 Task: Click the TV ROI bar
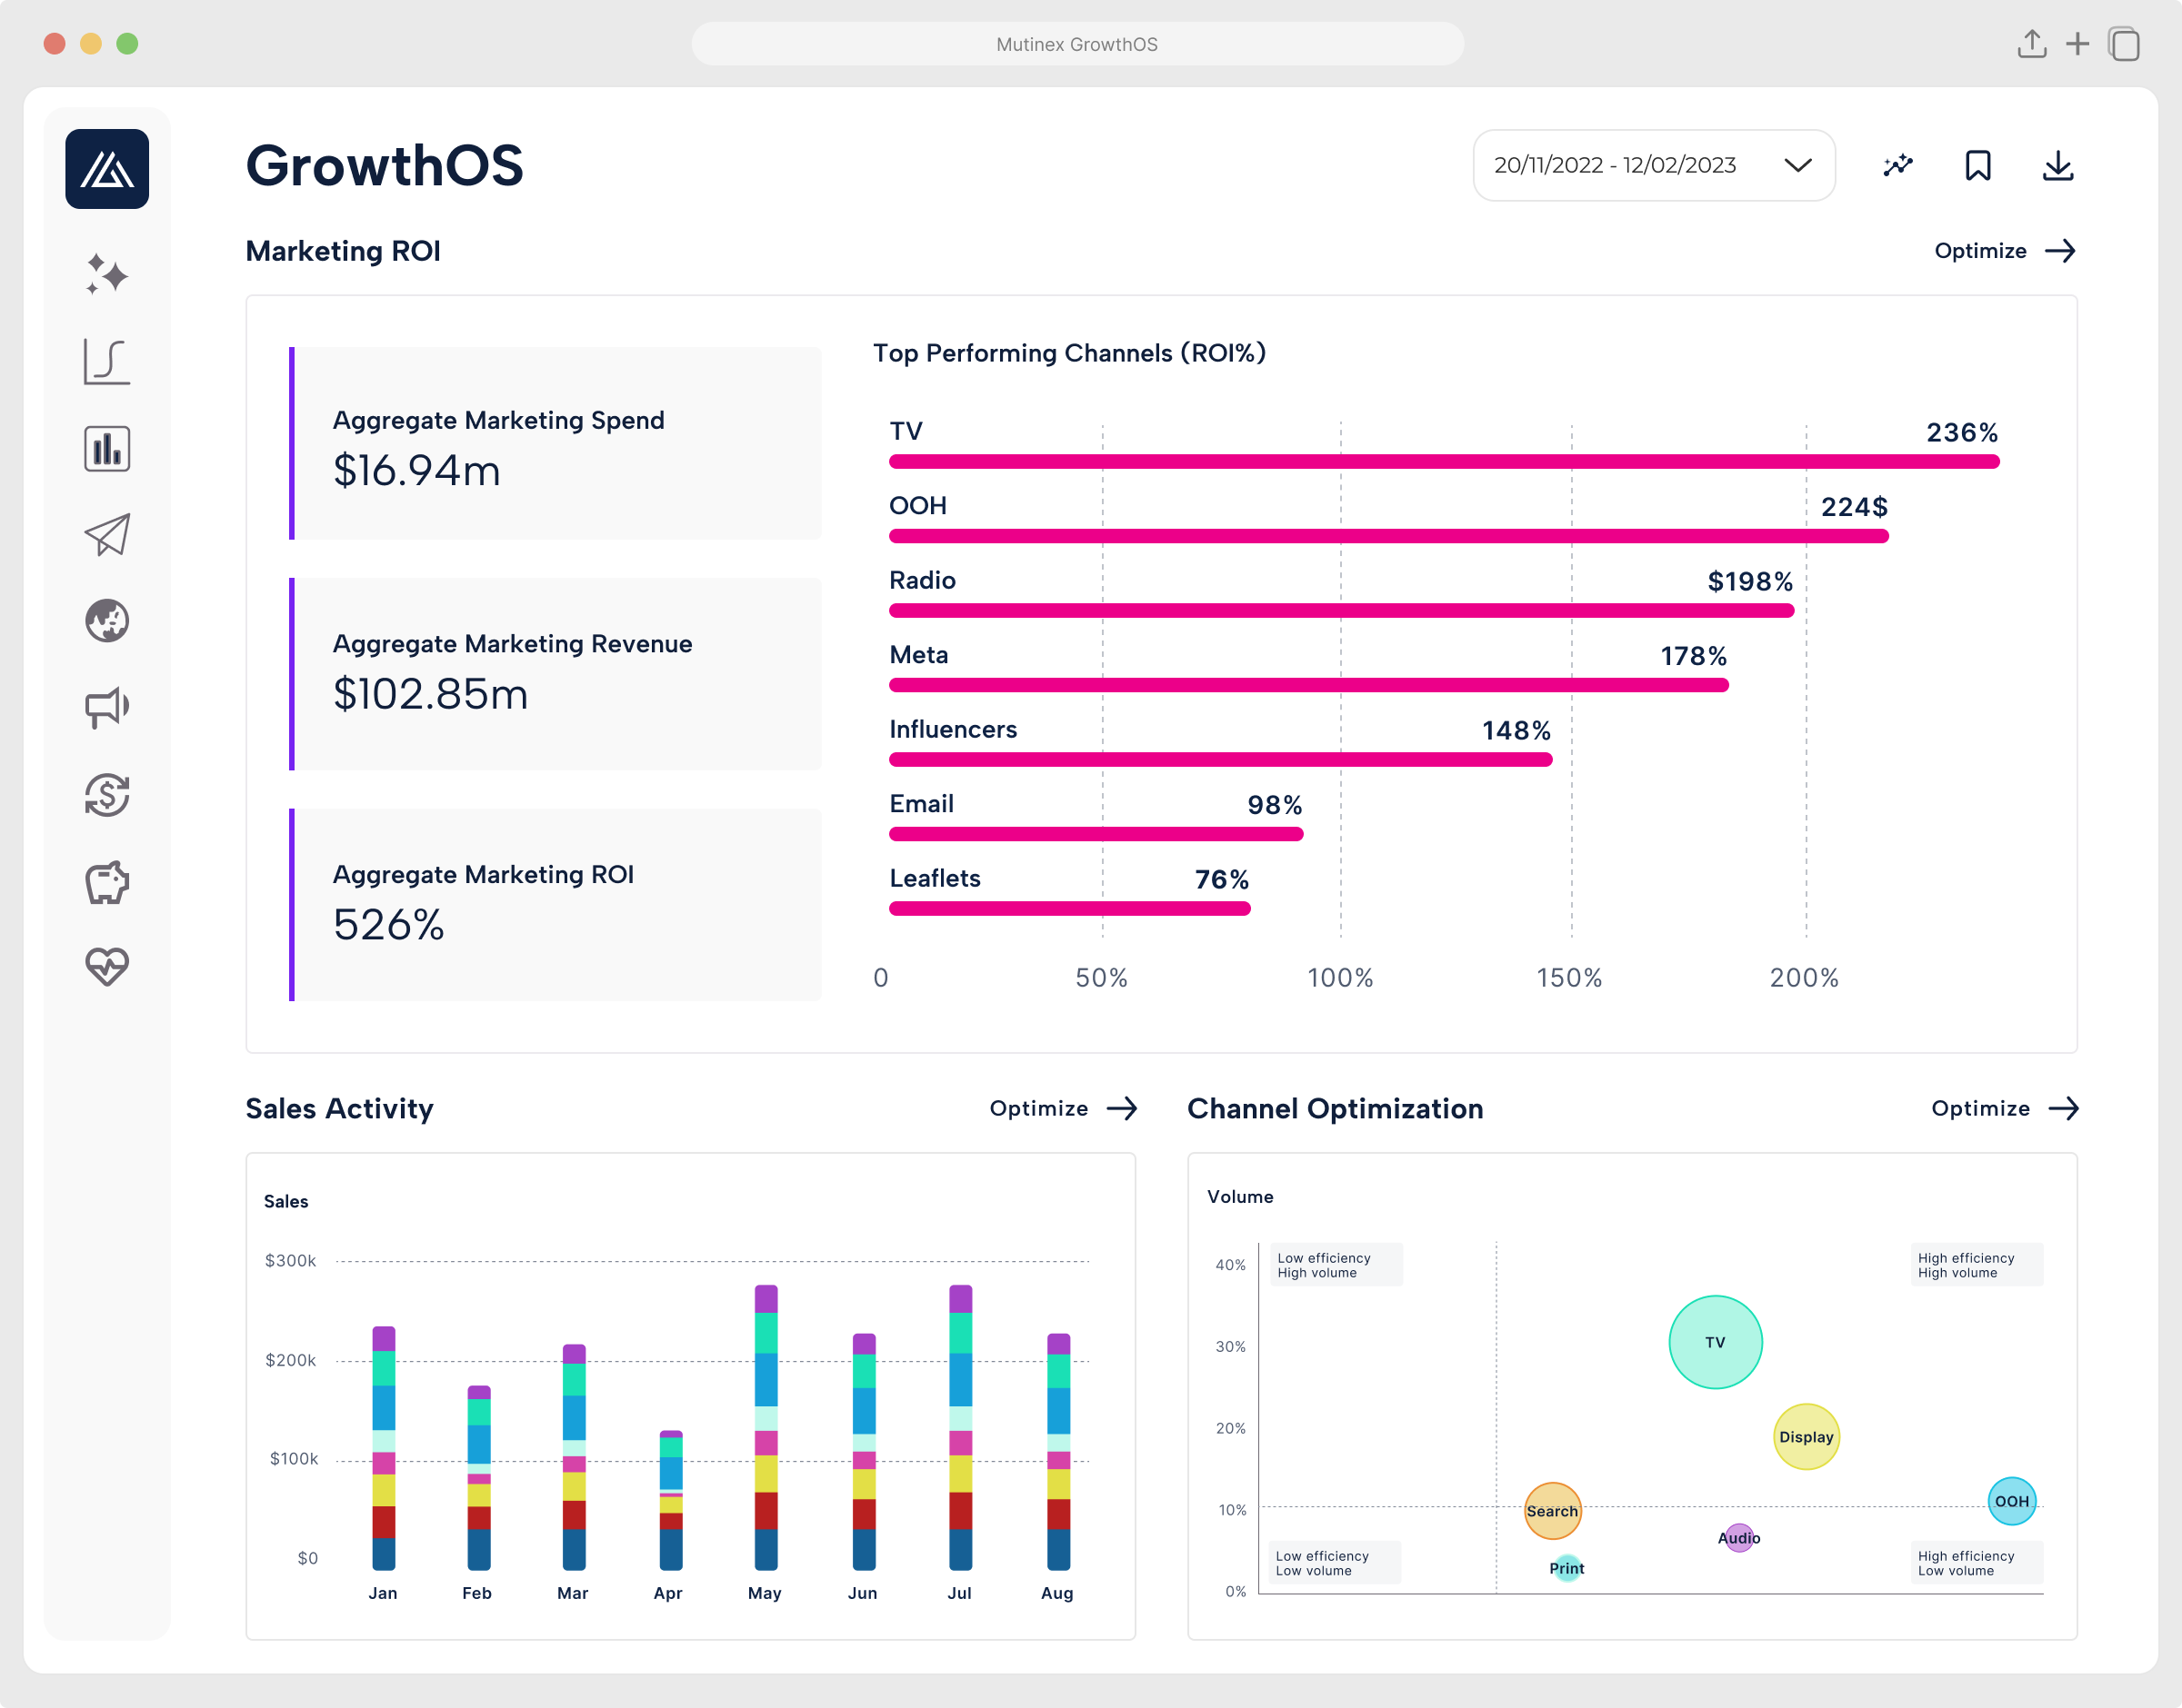pyautogui.click(x=1444, y=462)
